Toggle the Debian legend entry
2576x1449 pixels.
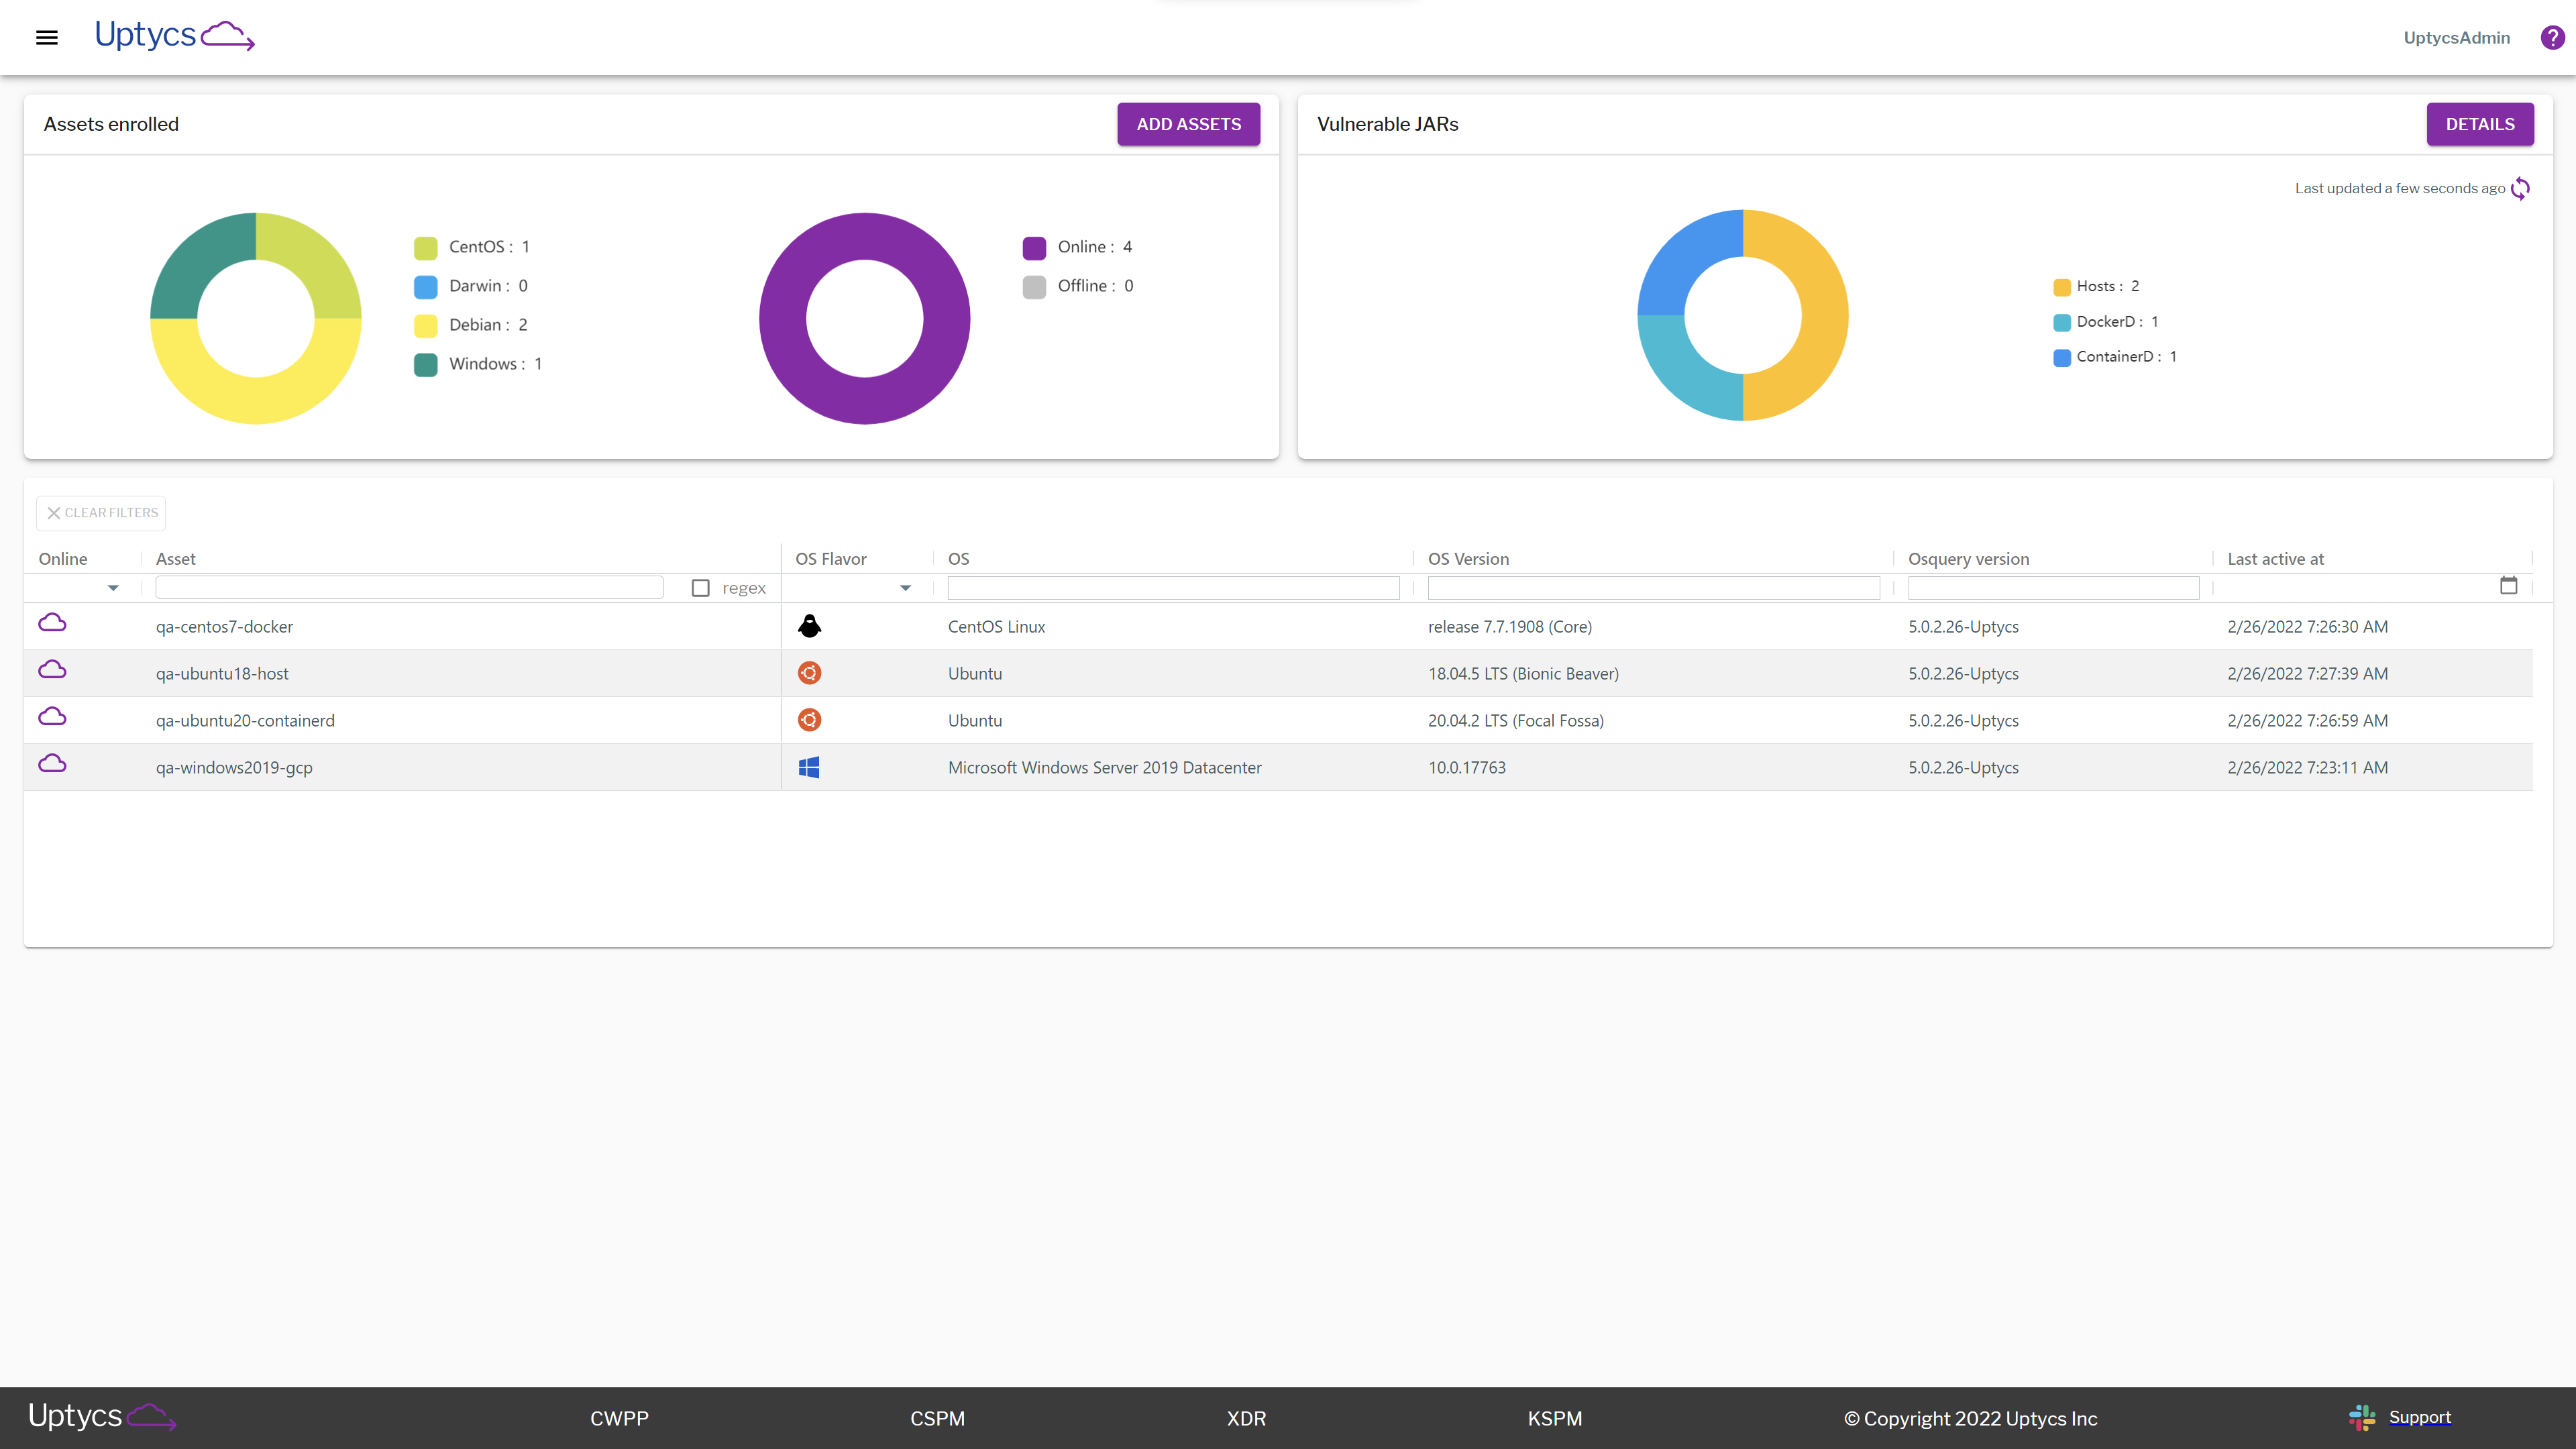pyautogui.click(x=470, y=325)
